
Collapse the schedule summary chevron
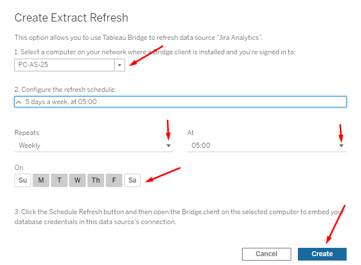click(x=19, y=102)
